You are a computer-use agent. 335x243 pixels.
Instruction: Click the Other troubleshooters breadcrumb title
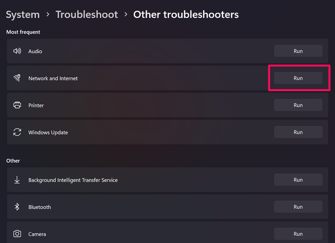click(186, 14)
